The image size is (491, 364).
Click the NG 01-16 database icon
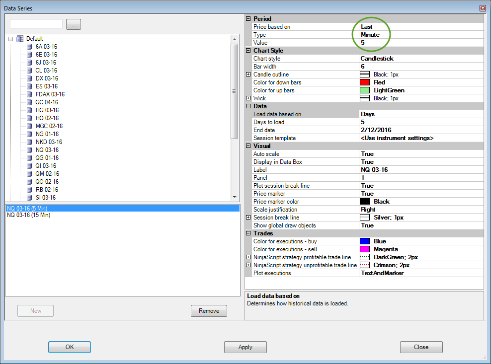tap(29, 134)
